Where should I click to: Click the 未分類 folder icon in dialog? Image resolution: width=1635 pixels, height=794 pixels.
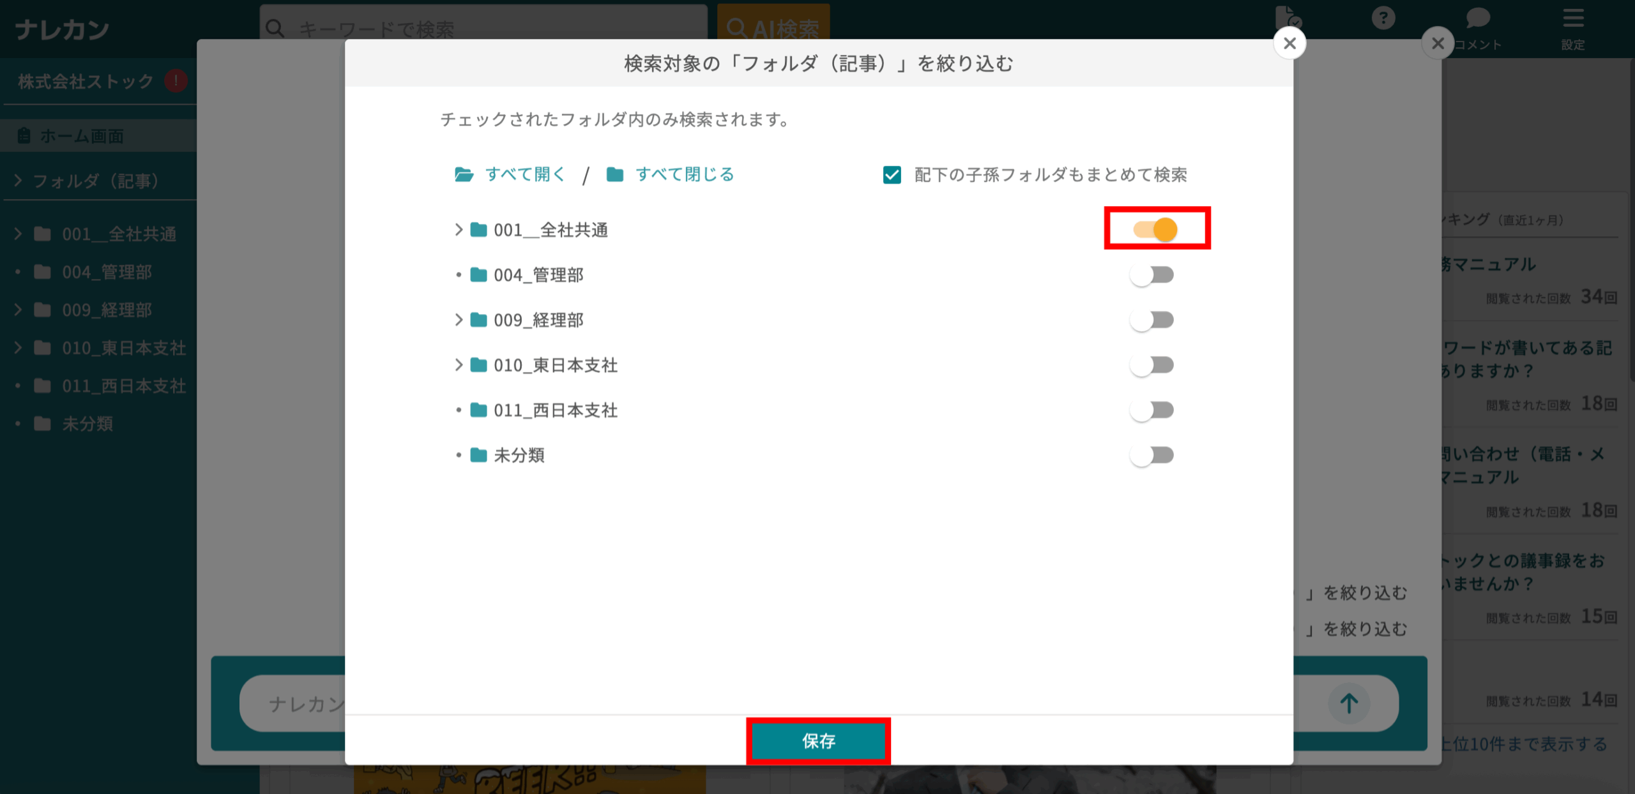click(479, 455)
